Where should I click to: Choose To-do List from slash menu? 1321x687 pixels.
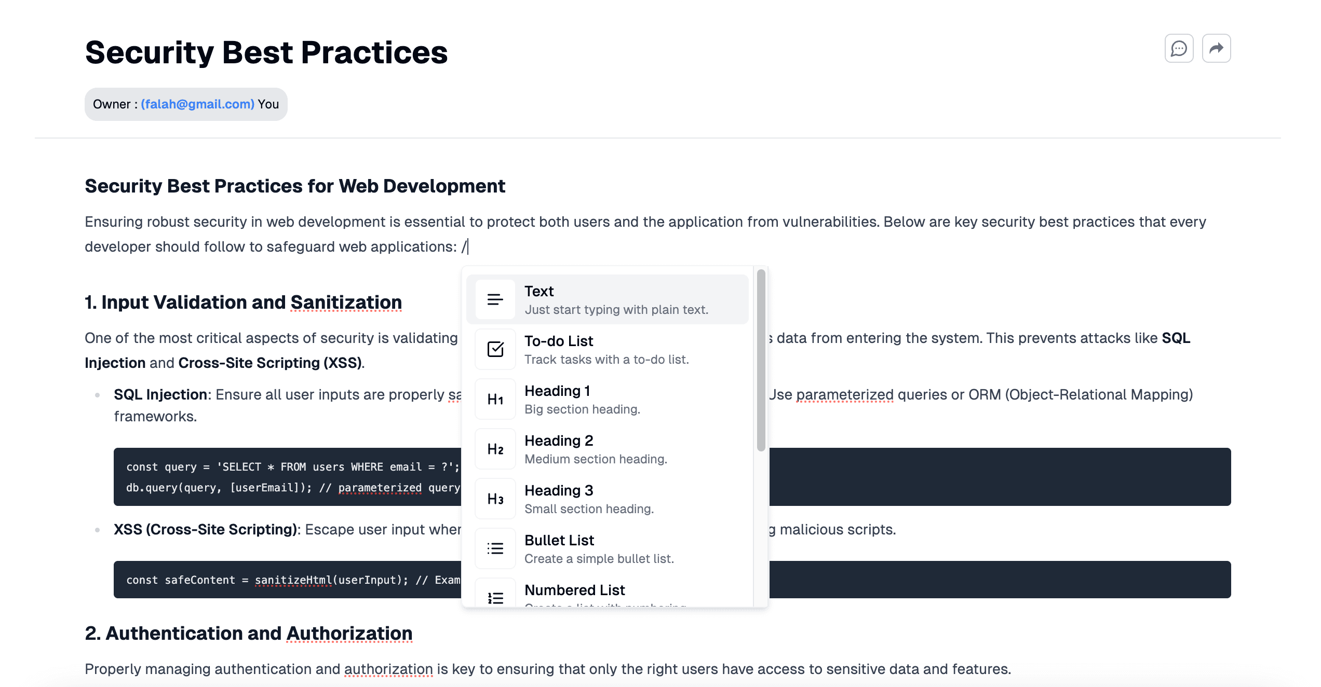[606, 349]
